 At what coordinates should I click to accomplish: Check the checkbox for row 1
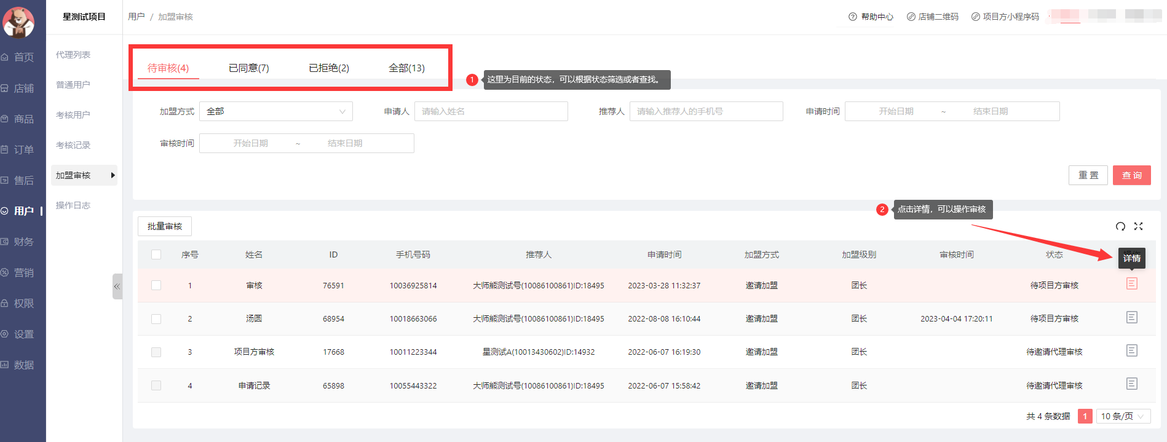click(156, 285)
